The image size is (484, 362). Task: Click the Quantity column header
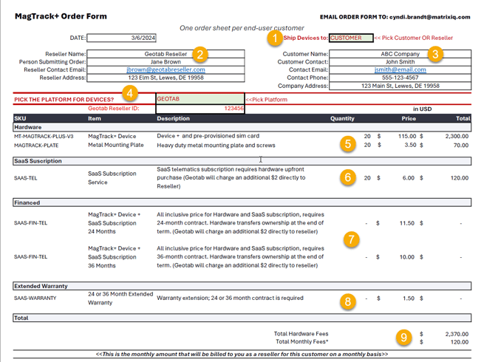pos(342,118)
